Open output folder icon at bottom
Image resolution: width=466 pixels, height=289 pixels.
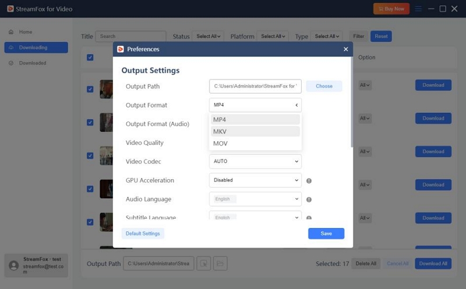[x=220, y=263]
